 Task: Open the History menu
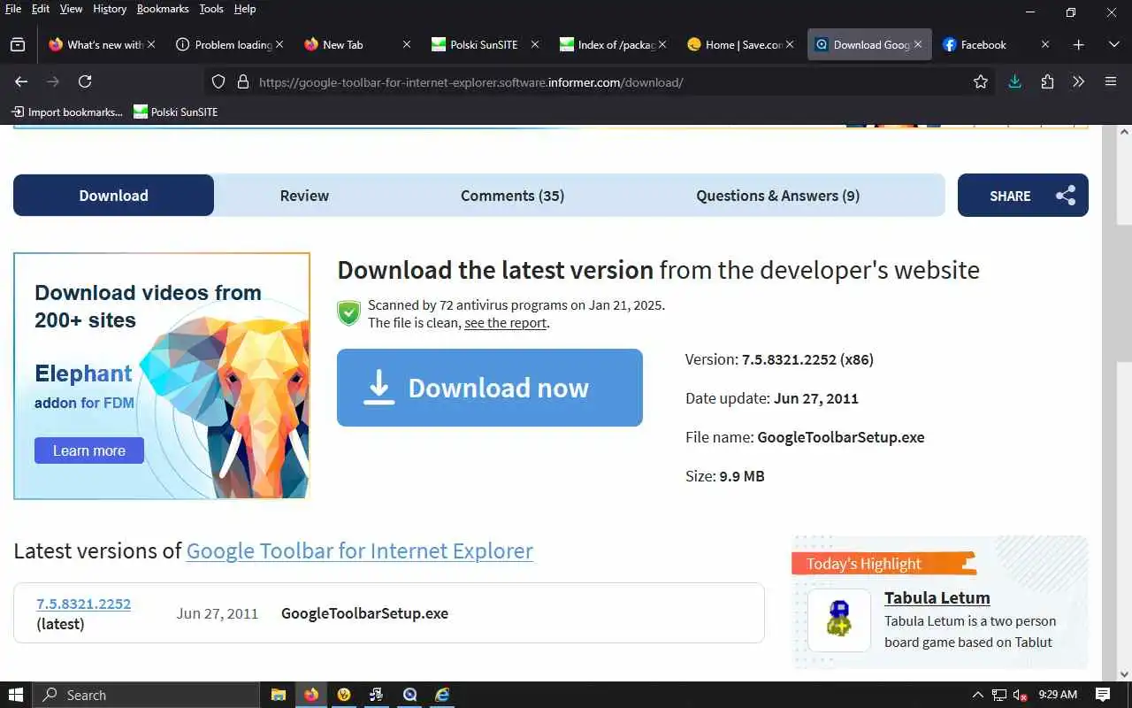point(110,9)
